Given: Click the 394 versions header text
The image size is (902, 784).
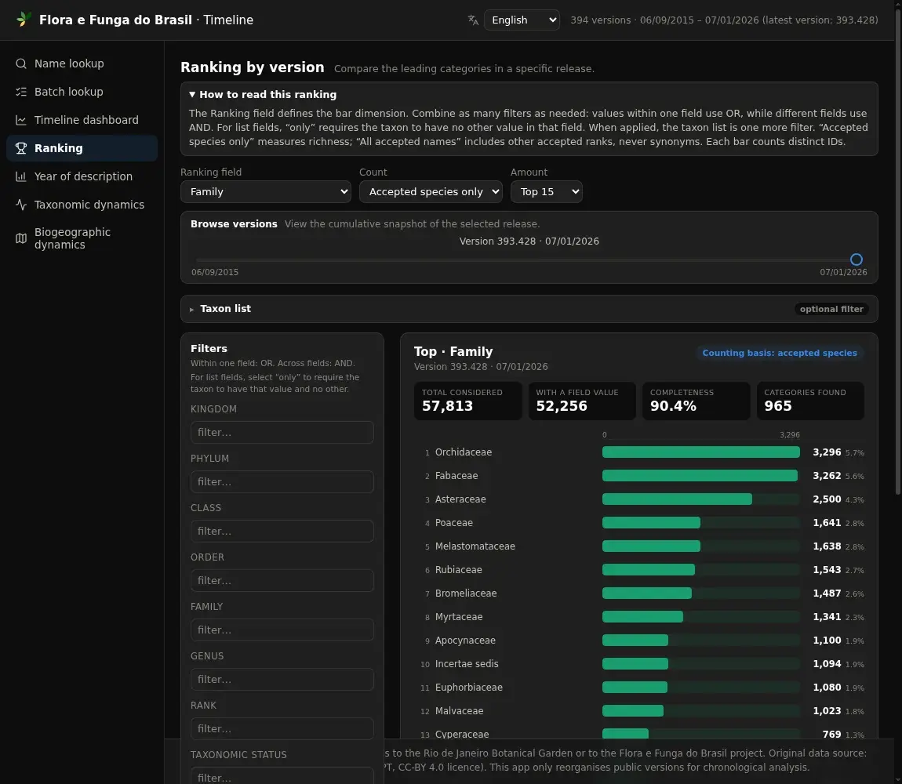Looking at the screenshot, I should (x=724, y=20).
